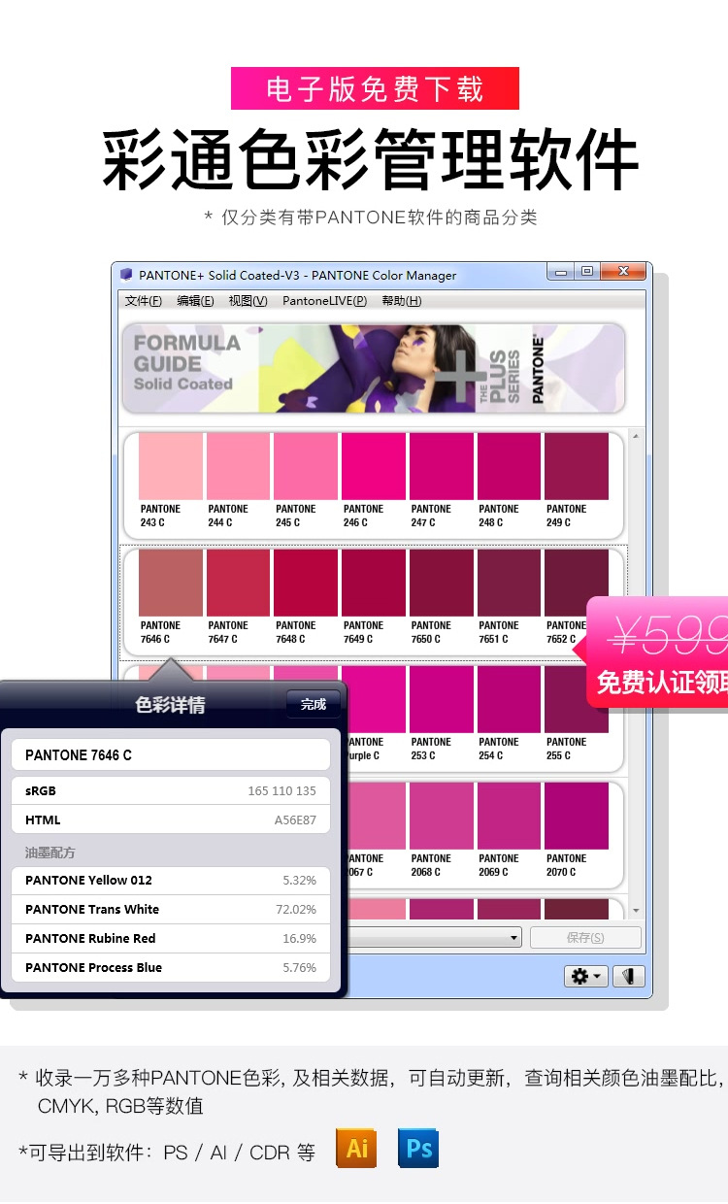Open the PantoneLIVE(P) menu
728x1204 pixels.
click(x=324, y=301)
